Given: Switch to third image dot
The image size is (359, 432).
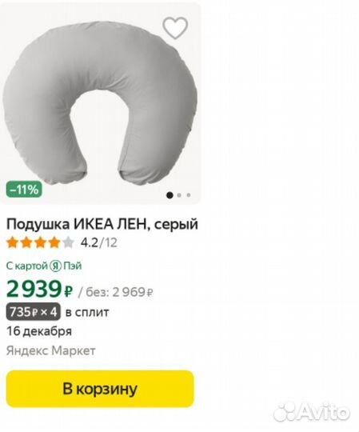Looking at the screenshot, I should [x=189, y=195].
